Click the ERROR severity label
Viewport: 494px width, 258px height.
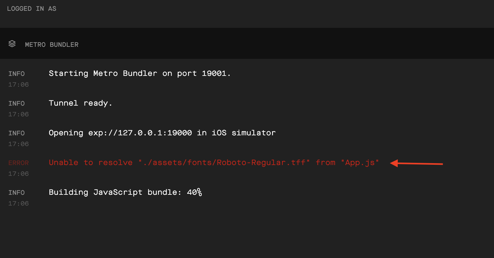18,163
